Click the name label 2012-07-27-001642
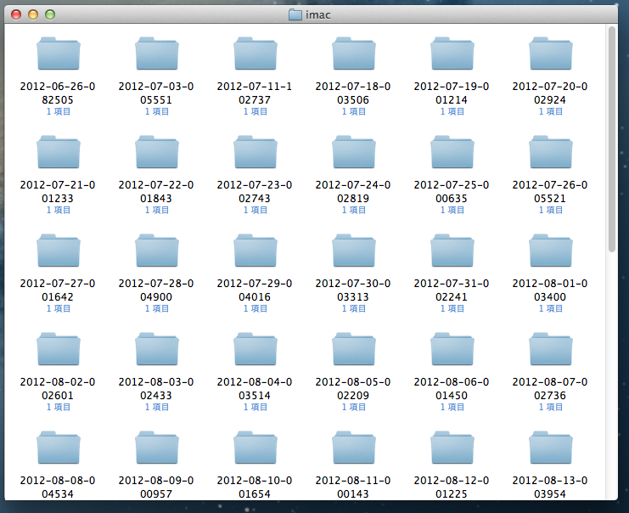Screen dimensions: 629x513 coord(58,290)
